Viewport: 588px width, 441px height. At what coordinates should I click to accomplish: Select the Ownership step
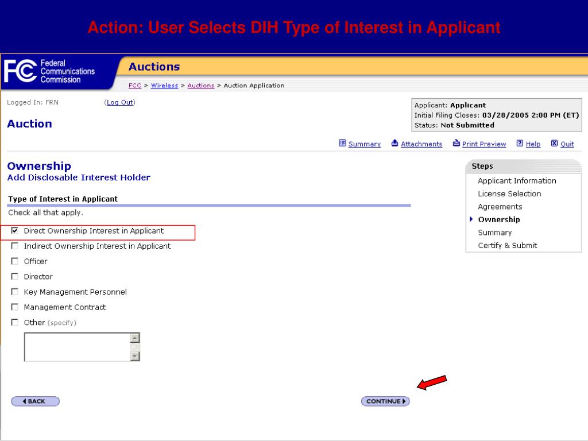point(499,220)
